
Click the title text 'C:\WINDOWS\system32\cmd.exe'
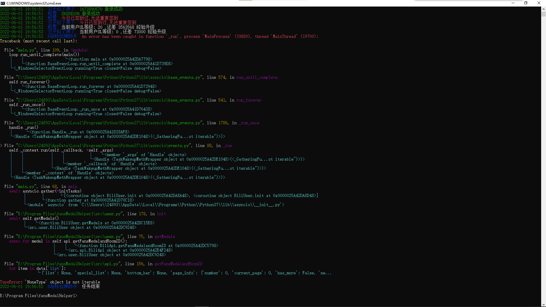pyautogui.click(x=34, y=3)
